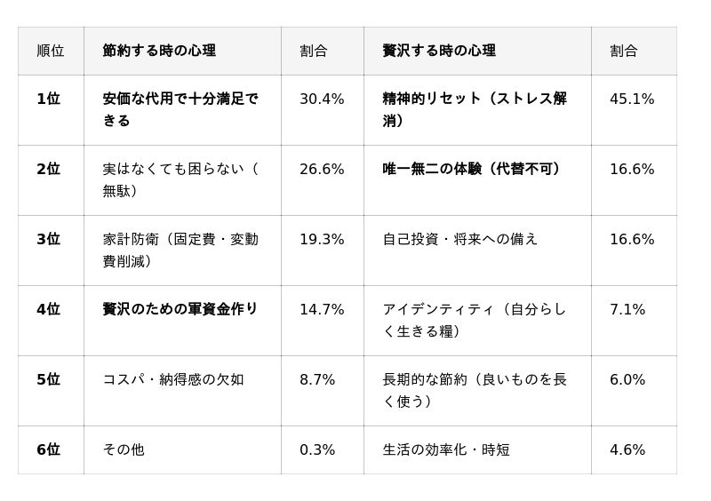This screenshot has width=711, height=501.
Task: Click the 生活の効率化・時短 cell
Action: (446, 450)
